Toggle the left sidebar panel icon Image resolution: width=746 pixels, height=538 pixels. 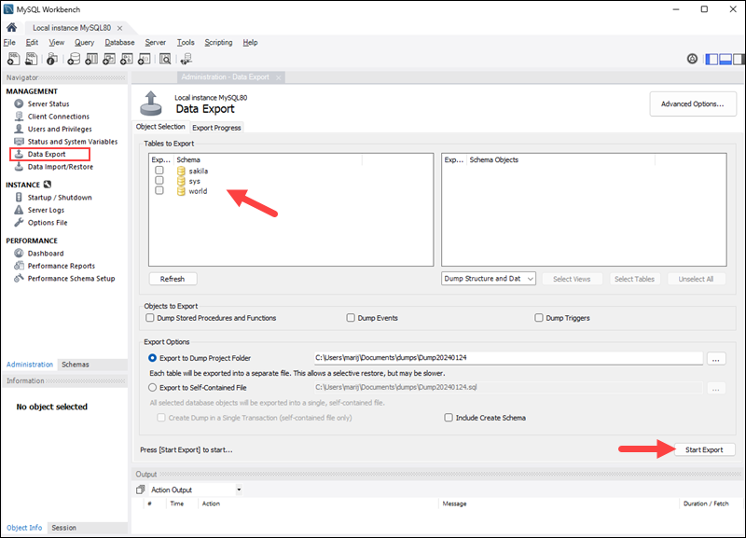(x=711, y=59)
